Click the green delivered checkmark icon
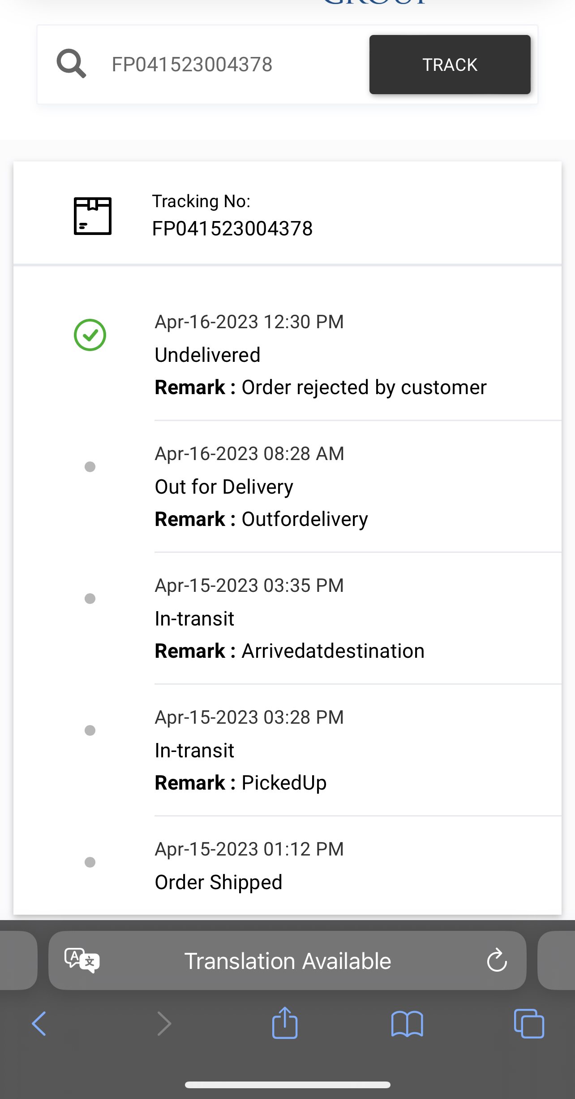This screenshot has width=575, height=1099. click(x=90, y=335)
